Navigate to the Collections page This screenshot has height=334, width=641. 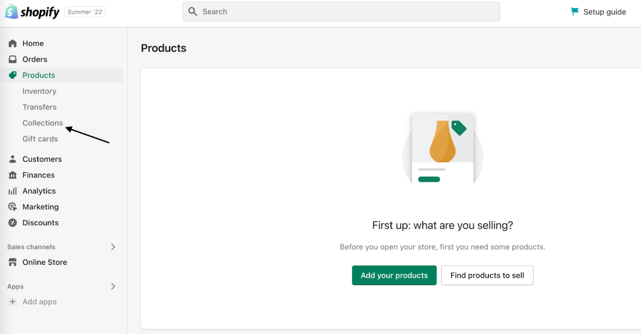[43, 123]
